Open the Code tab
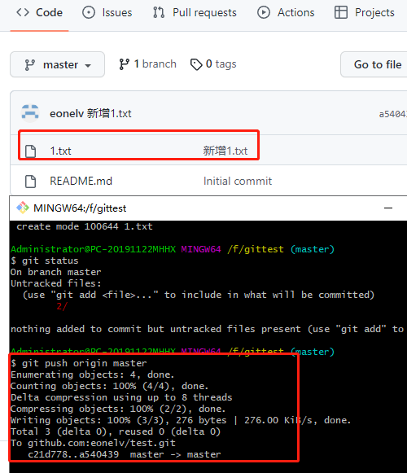Image resolution: width=407 pixels, height=473 pixels. click(x=39, y=13)
